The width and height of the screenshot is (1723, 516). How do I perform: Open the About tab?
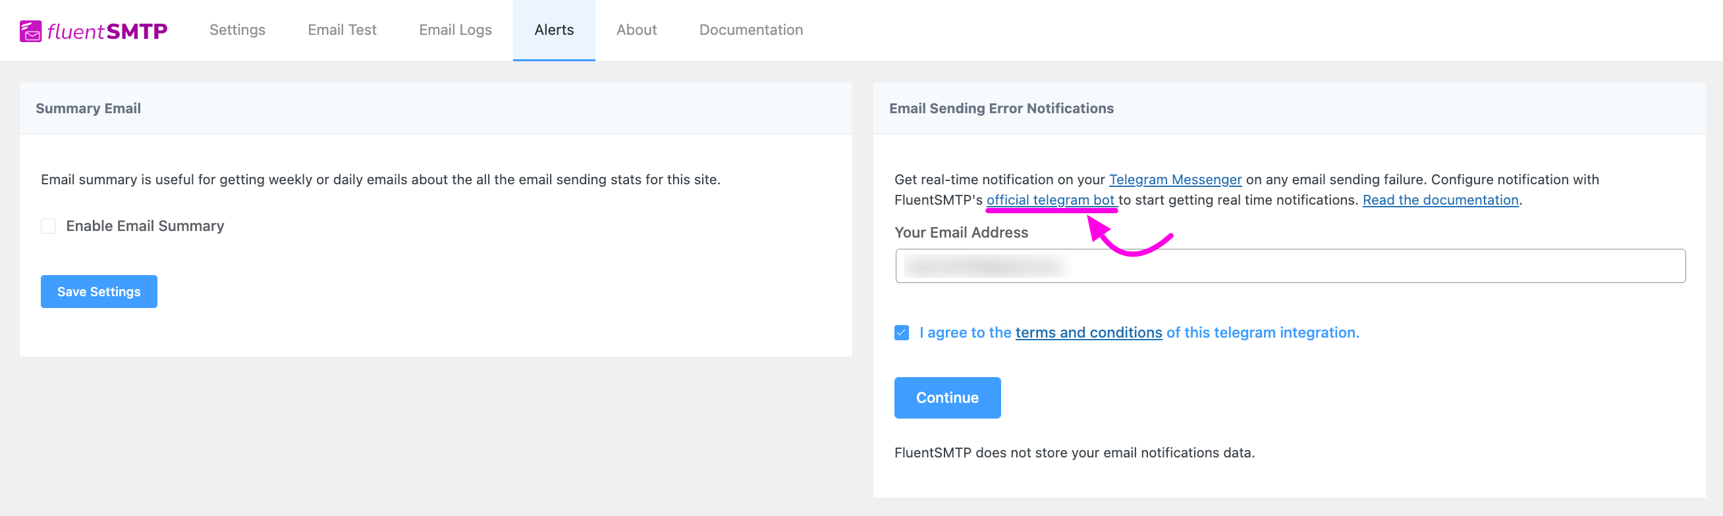(636, 30)
